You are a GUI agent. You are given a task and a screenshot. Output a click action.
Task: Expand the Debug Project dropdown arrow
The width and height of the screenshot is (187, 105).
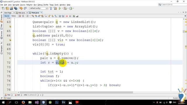tap(68, 8)
